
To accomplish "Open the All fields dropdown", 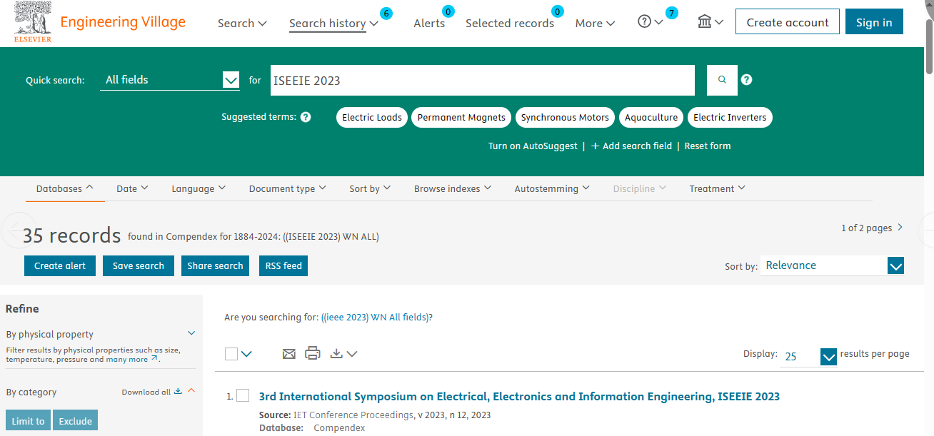I will click(x=170, y=80).
